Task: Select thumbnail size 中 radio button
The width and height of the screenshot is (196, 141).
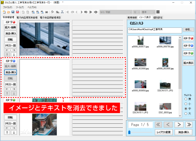Action: coord(186,108)
